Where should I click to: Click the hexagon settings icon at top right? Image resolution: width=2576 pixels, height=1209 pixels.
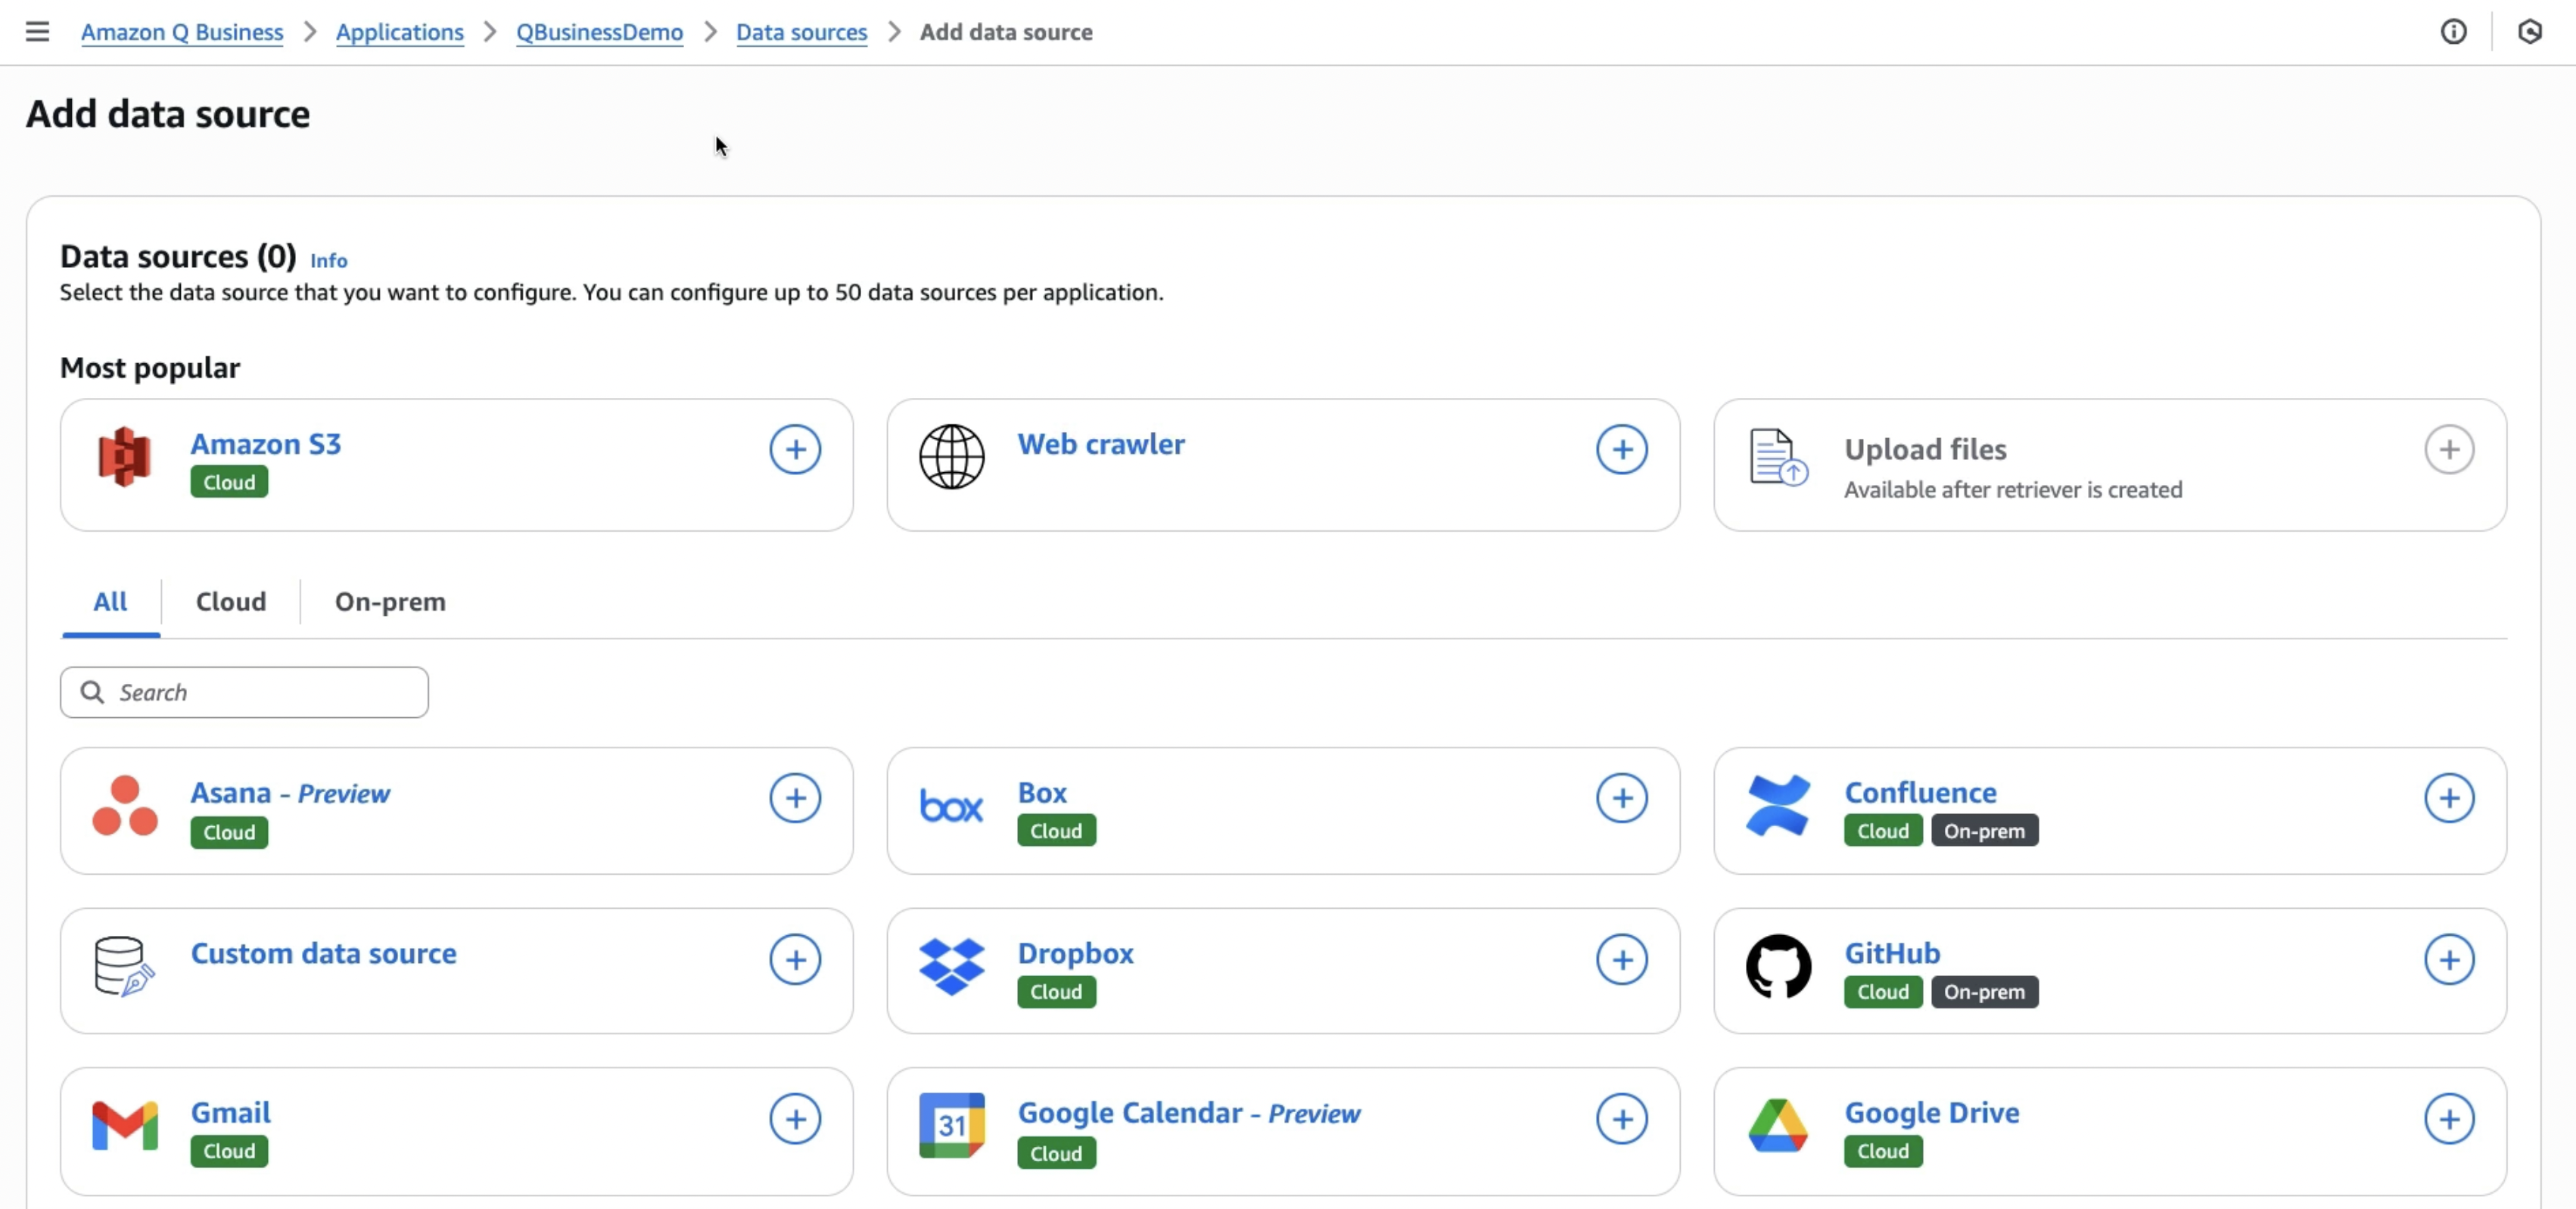point(2529,32)
